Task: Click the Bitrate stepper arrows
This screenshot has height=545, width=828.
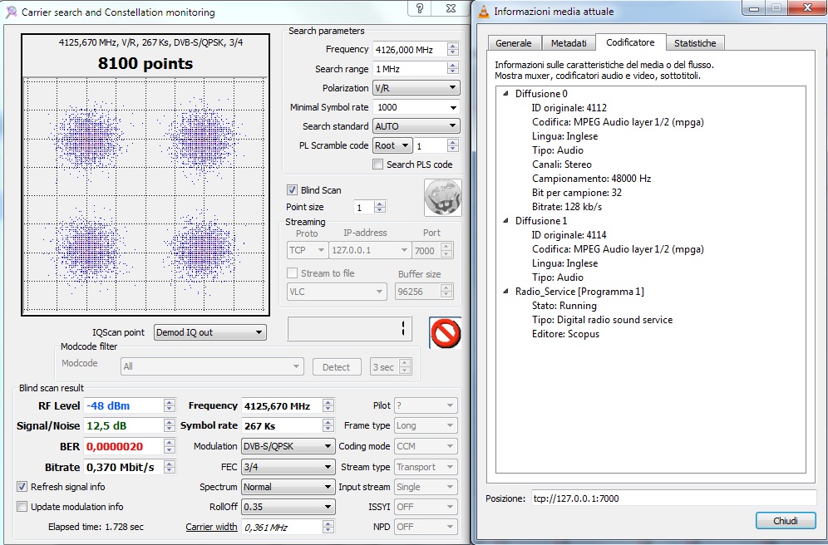Action: click(169, 467)
